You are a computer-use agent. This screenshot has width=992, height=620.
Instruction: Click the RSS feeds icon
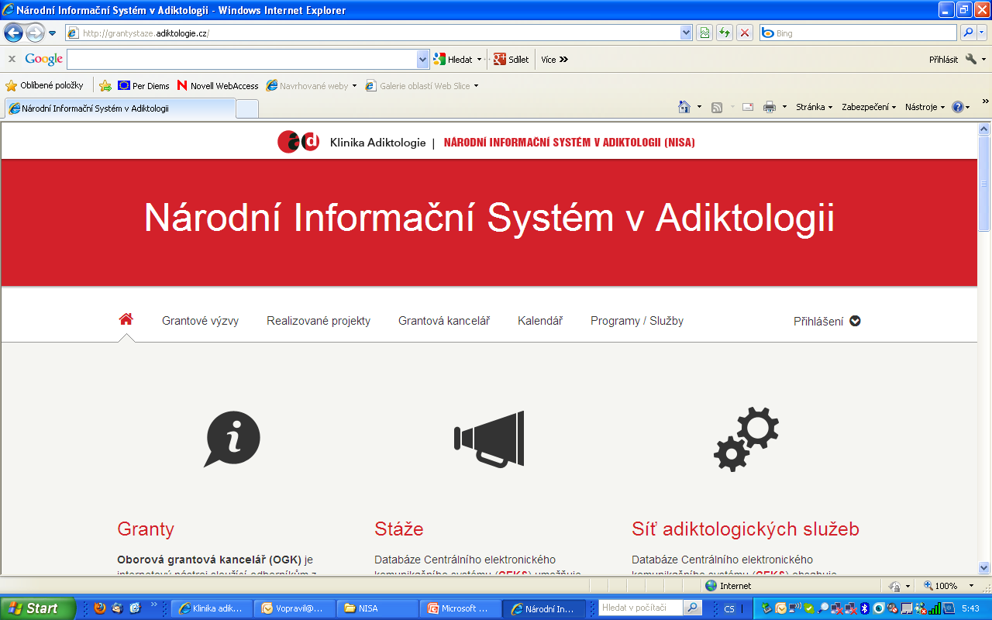pyautogui.click(x=717, y=107)
